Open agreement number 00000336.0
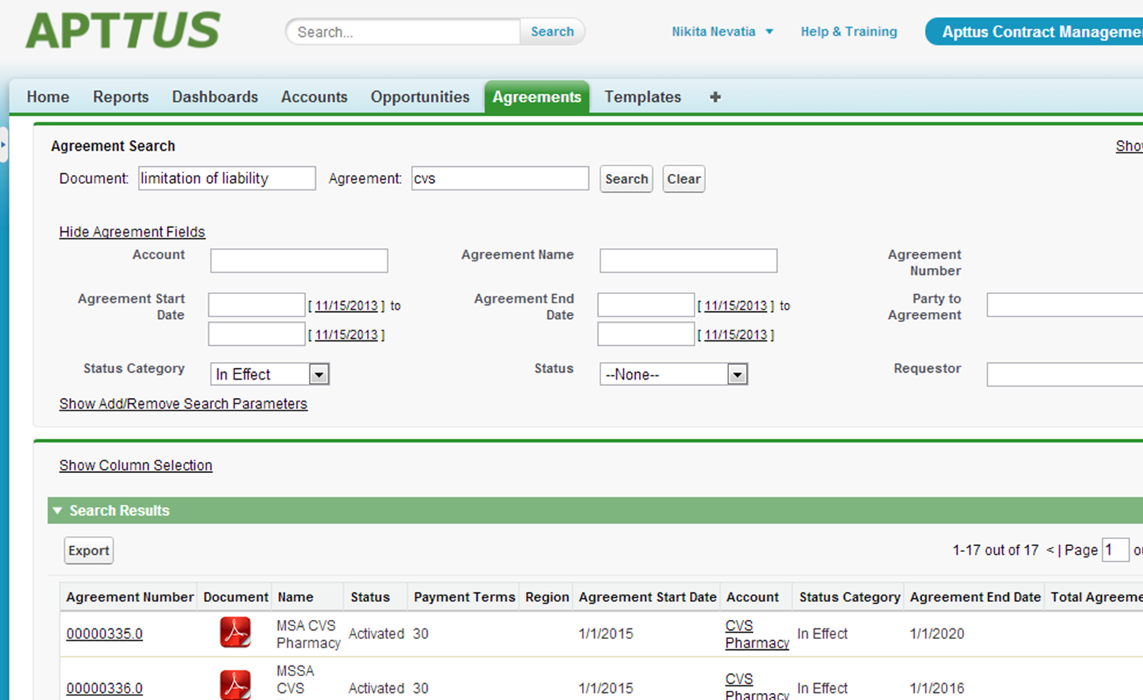Viewport: 1143px width, 700px height. [104, 688]
